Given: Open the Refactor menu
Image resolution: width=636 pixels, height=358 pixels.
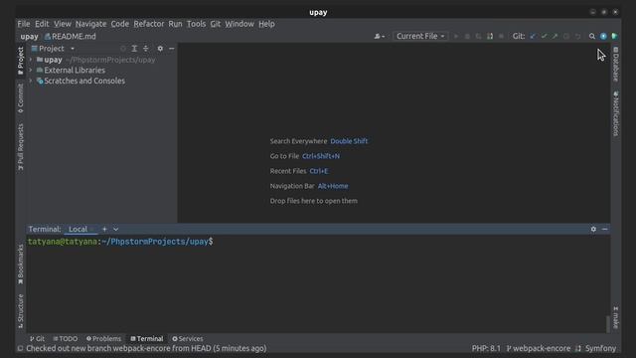Looking at the screenshot, I should coord(149,24).
